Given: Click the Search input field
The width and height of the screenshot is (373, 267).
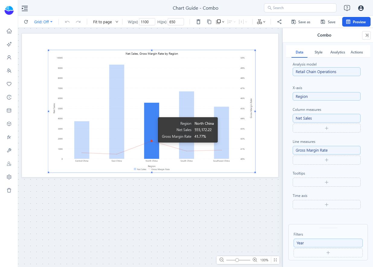Looking at the screenshot, I should coord(300,8).
